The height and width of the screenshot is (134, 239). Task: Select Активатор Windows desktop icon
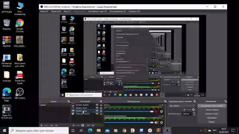tap(7, 61)
